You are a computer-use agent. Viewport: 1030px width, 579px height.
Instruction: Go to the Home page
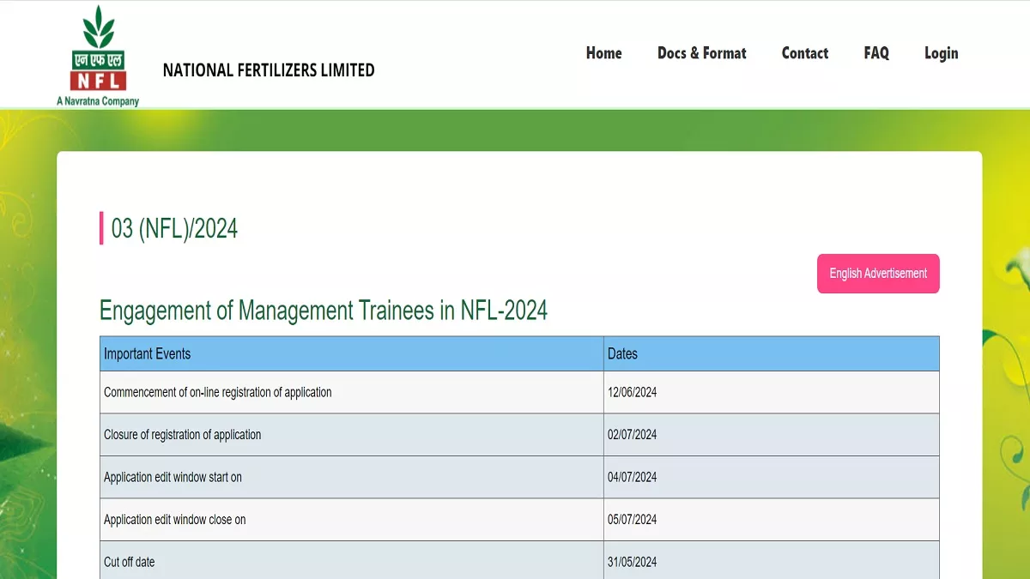pos(603,53)
